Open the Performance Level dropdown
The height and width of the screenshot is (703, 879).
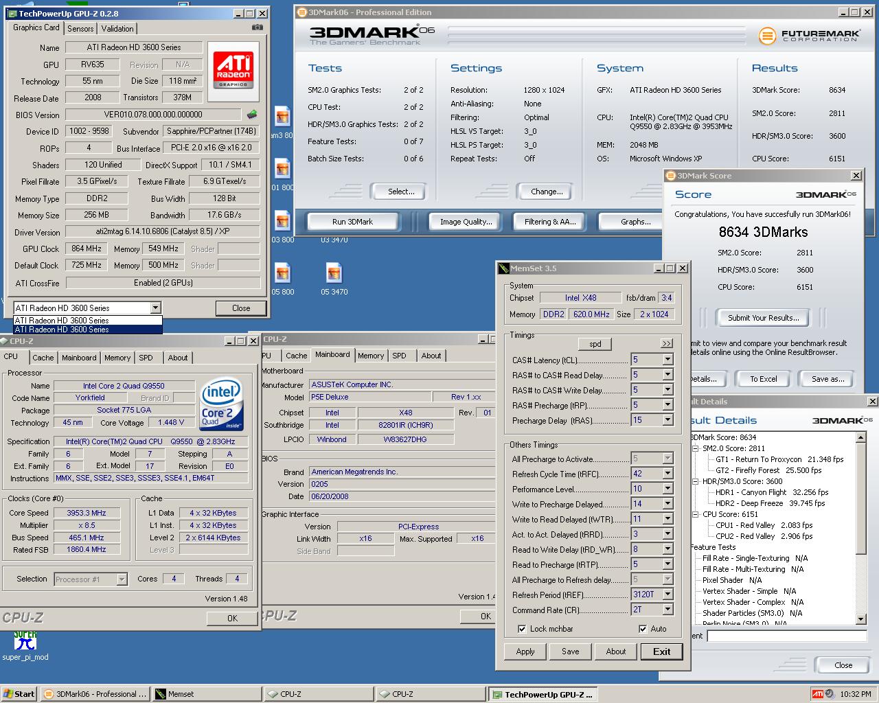(667, 489)
